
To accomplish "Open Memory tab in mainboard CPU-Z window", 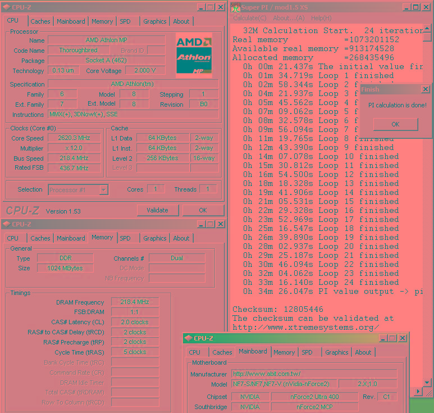I will [284, 352].
